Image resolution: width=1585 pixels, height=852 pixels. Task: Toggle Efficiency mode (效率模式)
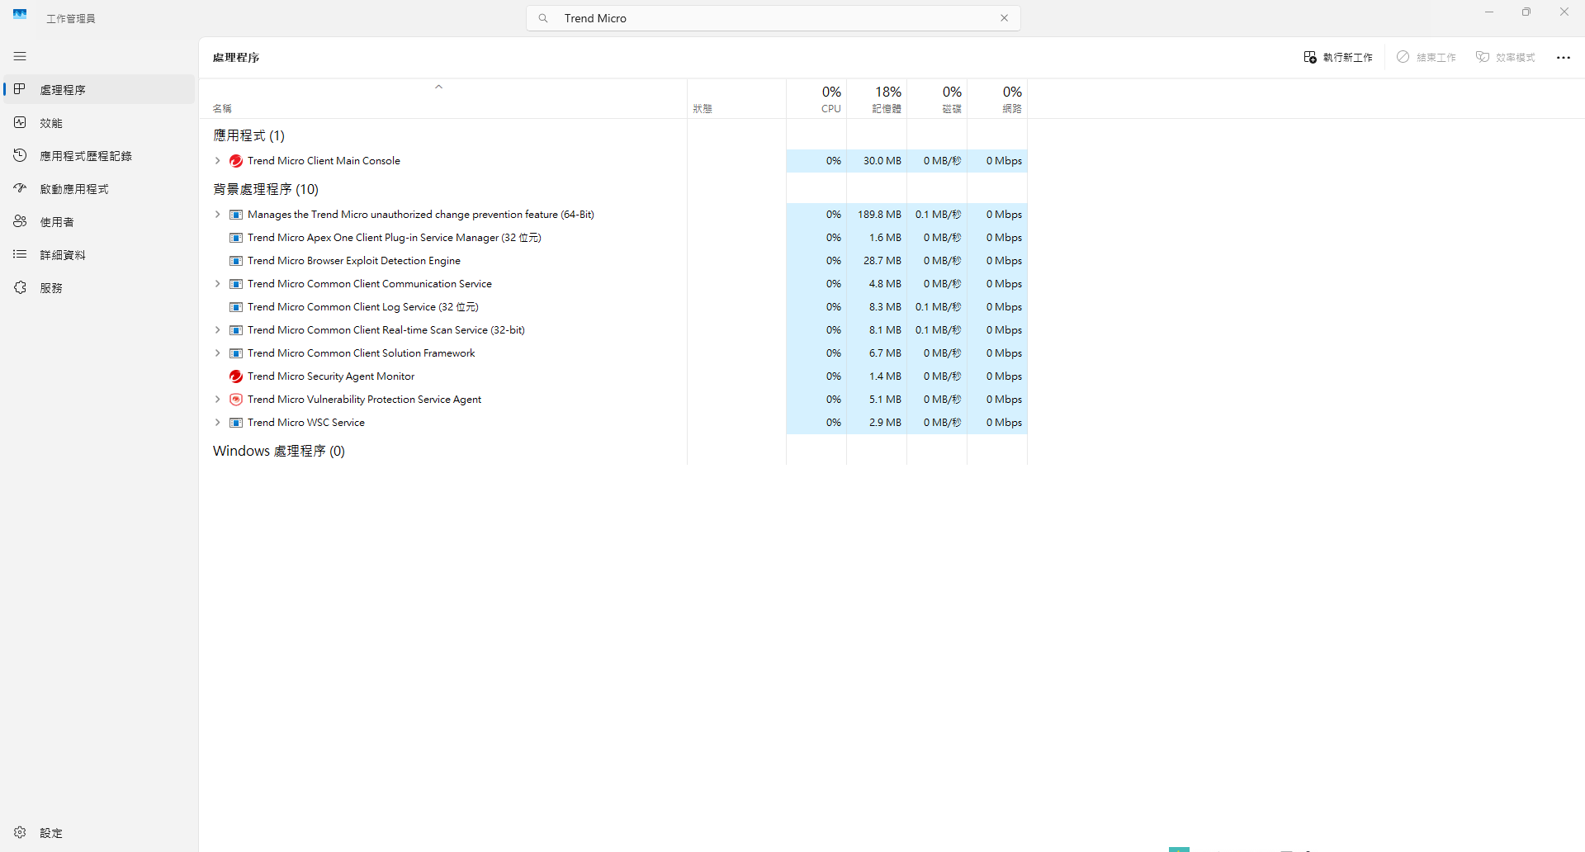click(1505, 57)
